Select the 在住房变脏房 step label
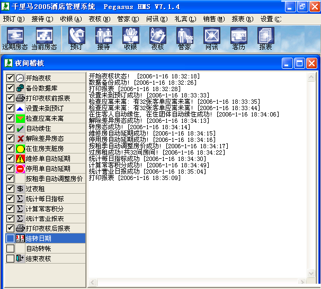Image resolution: width=321 pixels, height=289 pixels. pos(44,148)
